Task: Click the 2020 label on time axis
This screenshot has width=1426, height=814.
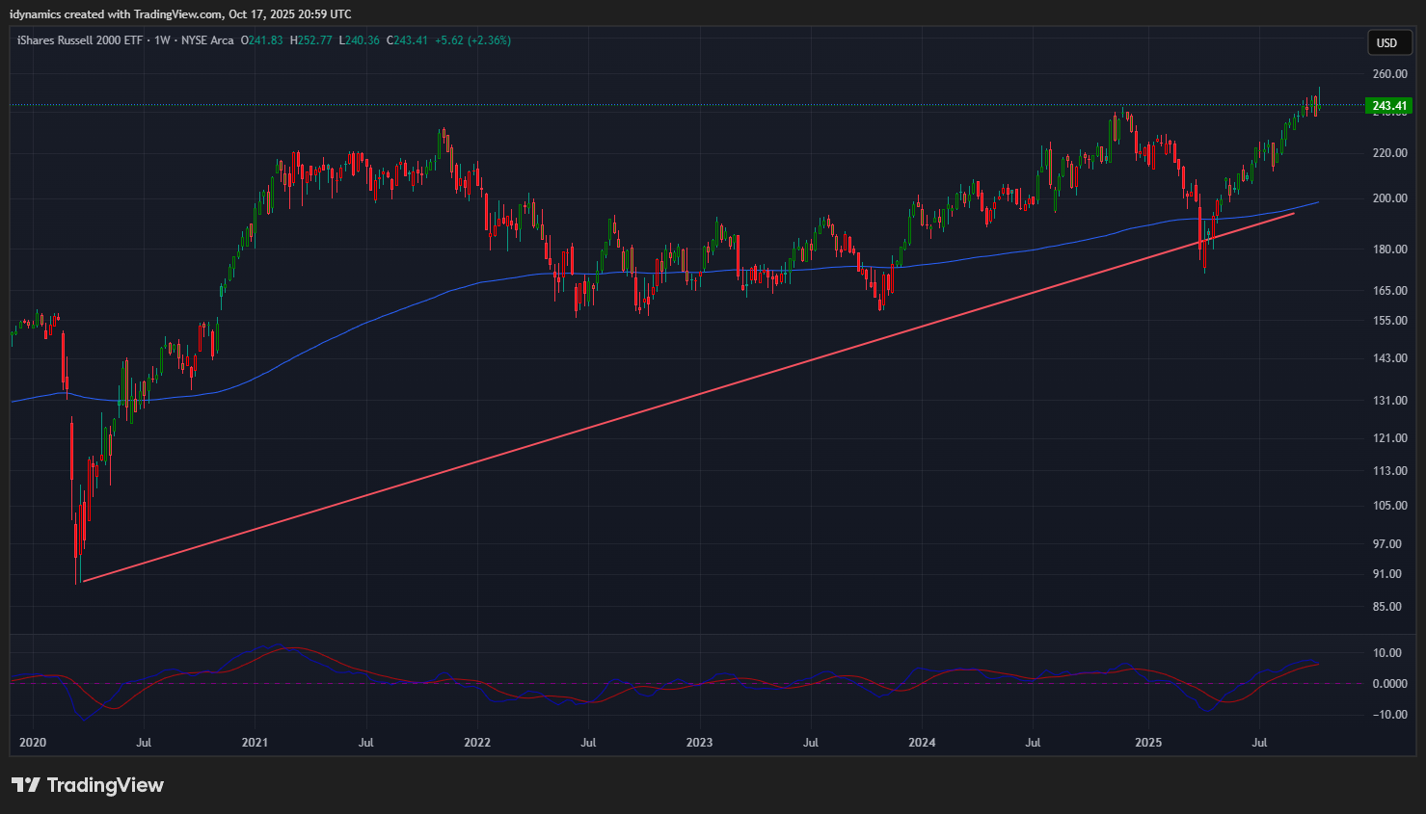Action: pyautogui.click(x=33, y=743)
